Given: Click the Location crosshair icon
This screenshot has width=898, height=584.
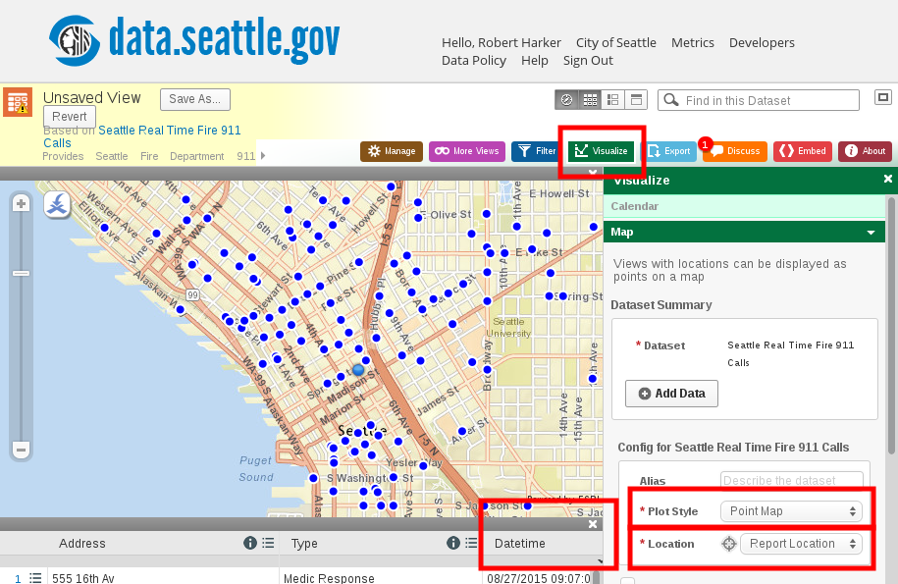Looking at the screenshot, I should pos(729,544).
